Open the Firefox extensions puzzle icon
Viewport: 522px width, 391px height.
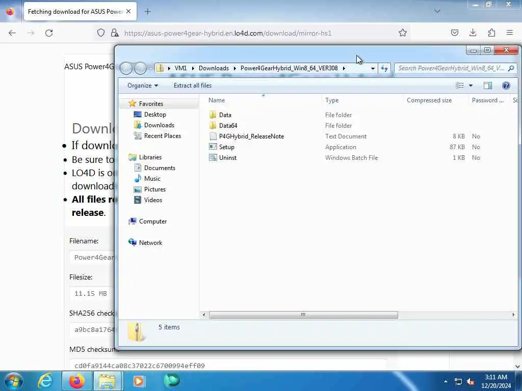(x=491, y=33)
